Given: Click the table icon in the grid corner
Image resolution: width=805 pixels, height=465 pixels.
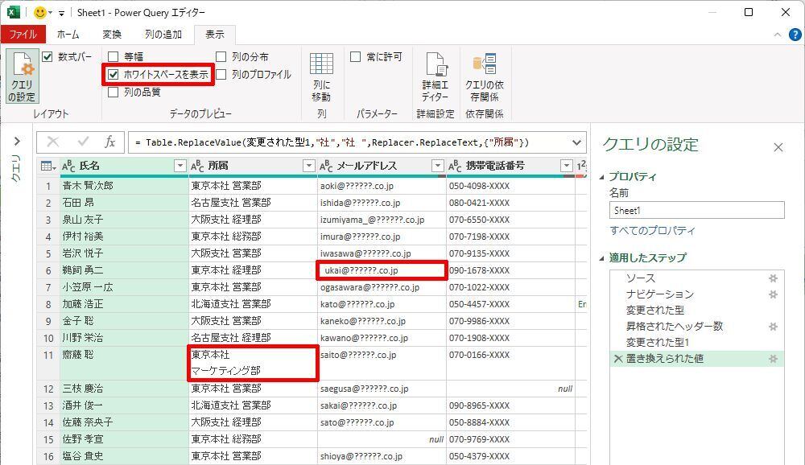Looking at the screenshot, I should (x=47, y=166).
